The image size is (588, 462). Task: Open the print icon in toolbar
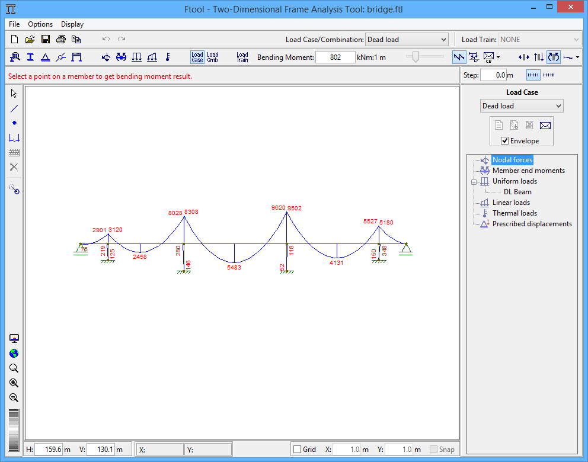[60, 37]
